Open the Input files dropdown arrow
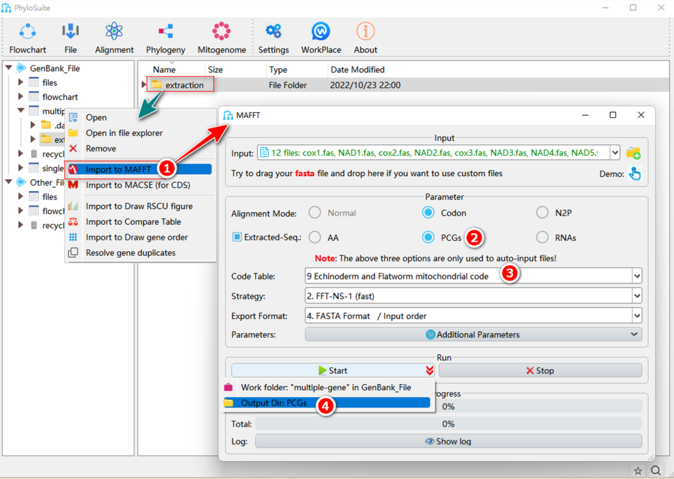 tap(615, 152)
